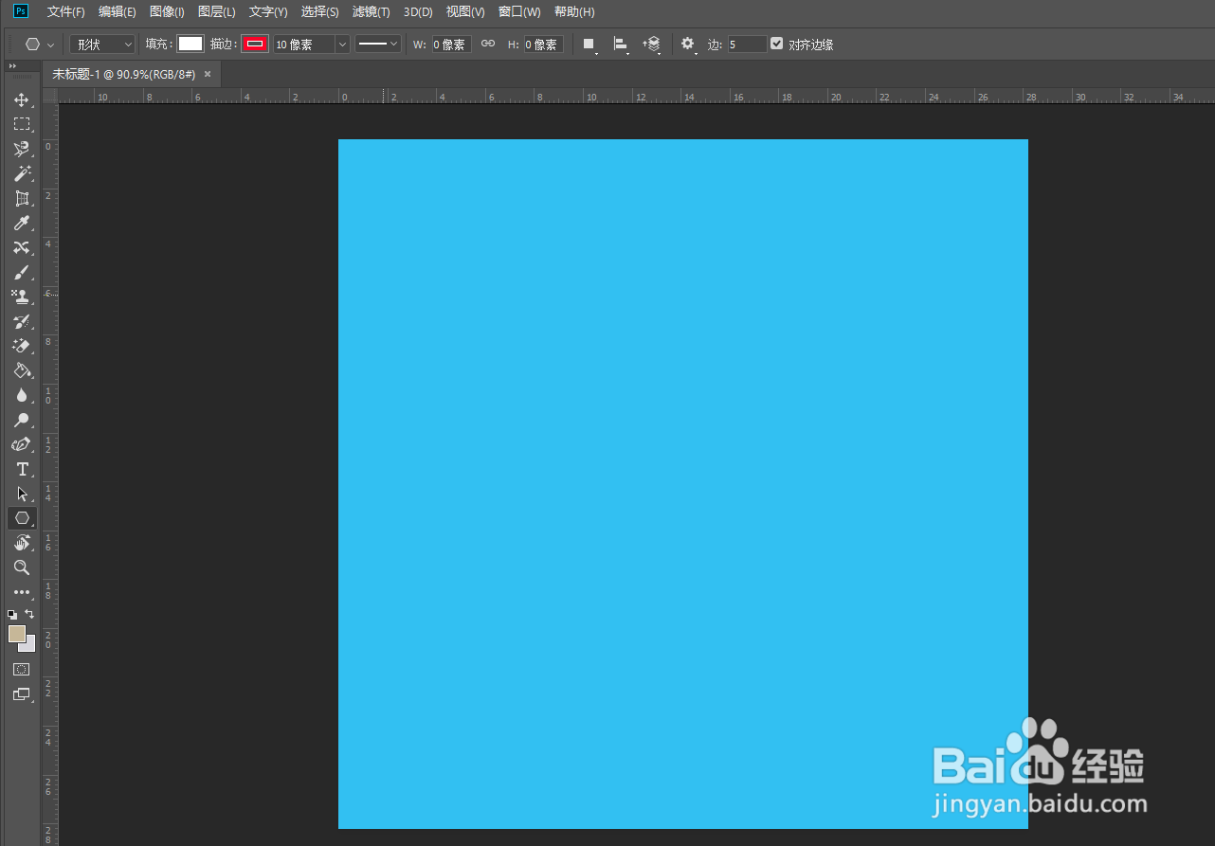This screenshot has height=846, width=1215.
Task: Open the foreground color picker
Action: point(17,634)
